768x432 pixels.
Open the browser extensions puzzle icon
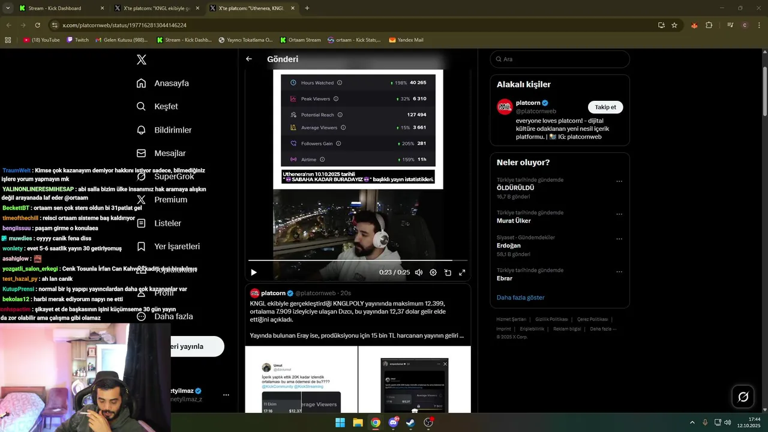709,25
